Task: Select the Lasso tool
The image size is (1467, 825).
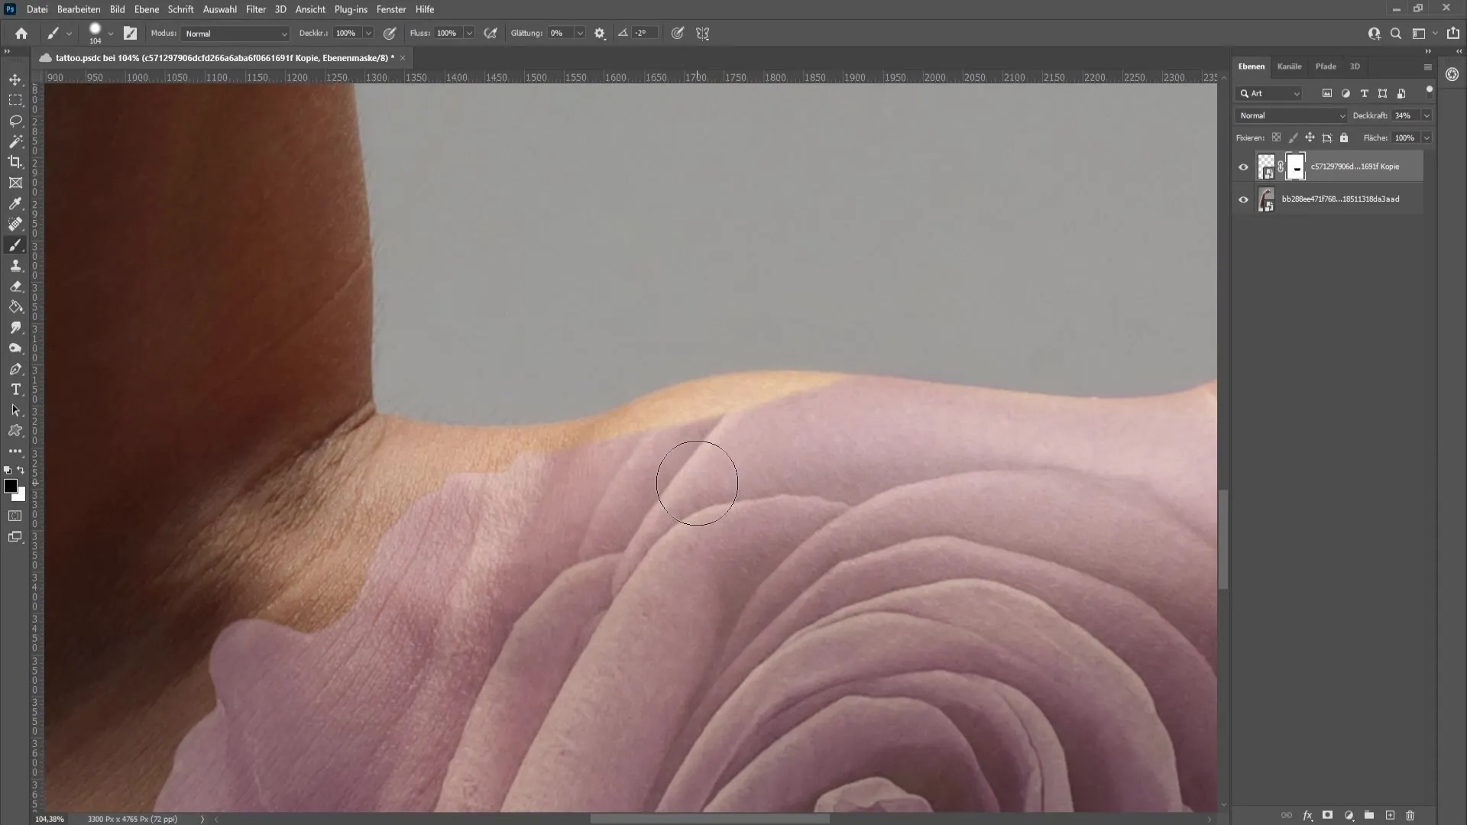Action: (x=15, y=120)
